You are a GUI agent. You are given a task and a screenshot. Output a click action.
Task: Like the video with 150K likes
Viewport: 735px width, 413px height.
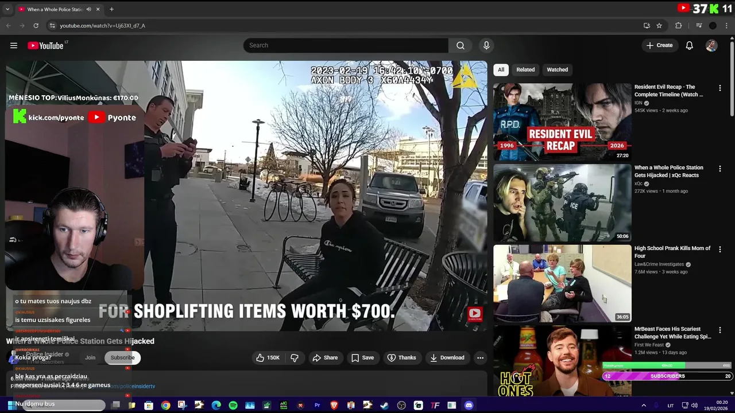click(x=268, y=357)
